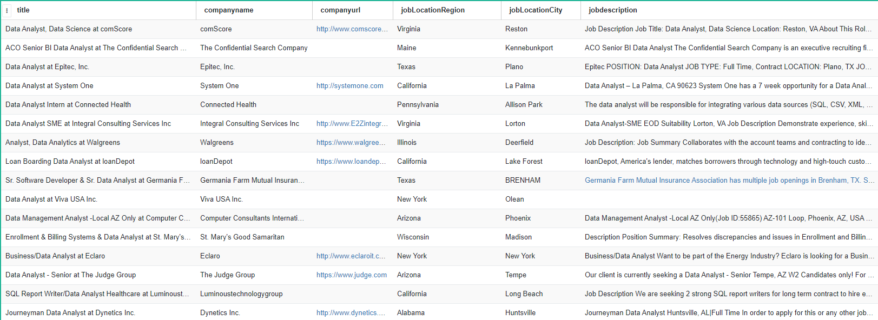This screenshot has width=878, height=320.
Task: Click city cell BRENHAM
Action: [x=523, y=181]
